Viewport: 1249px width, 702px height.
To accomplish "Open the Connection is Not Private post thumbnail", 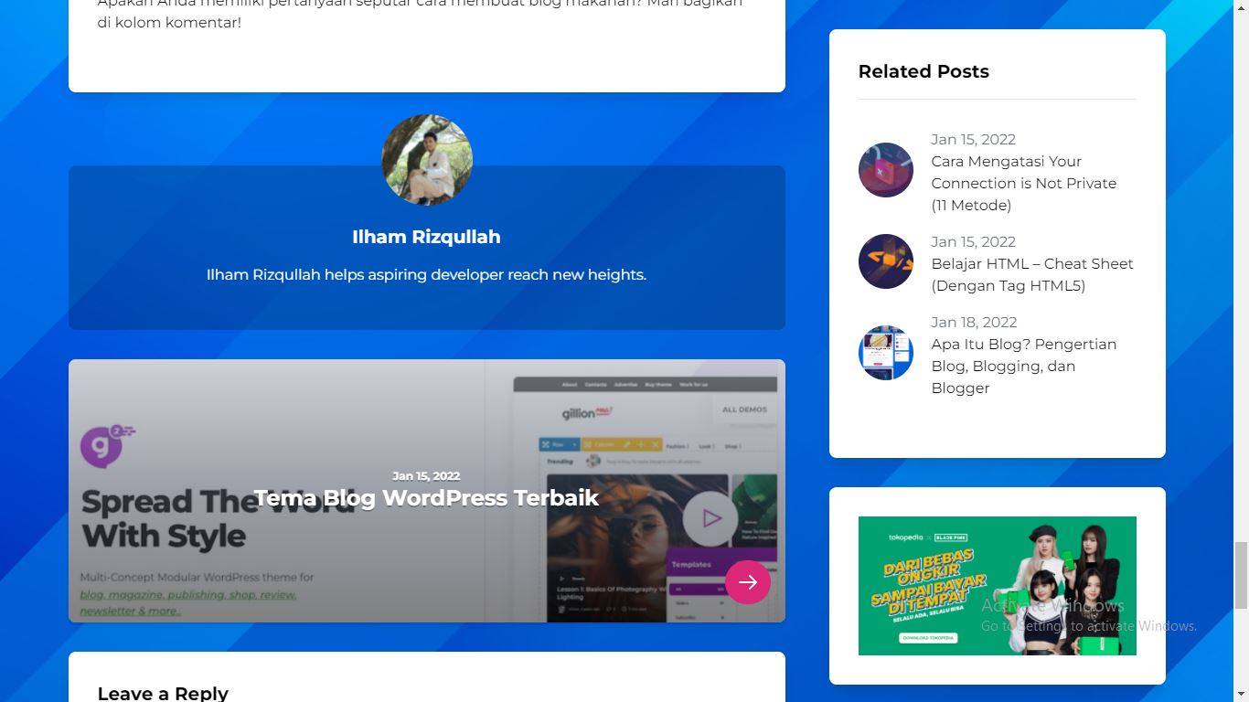I will [x=885, y=170].
